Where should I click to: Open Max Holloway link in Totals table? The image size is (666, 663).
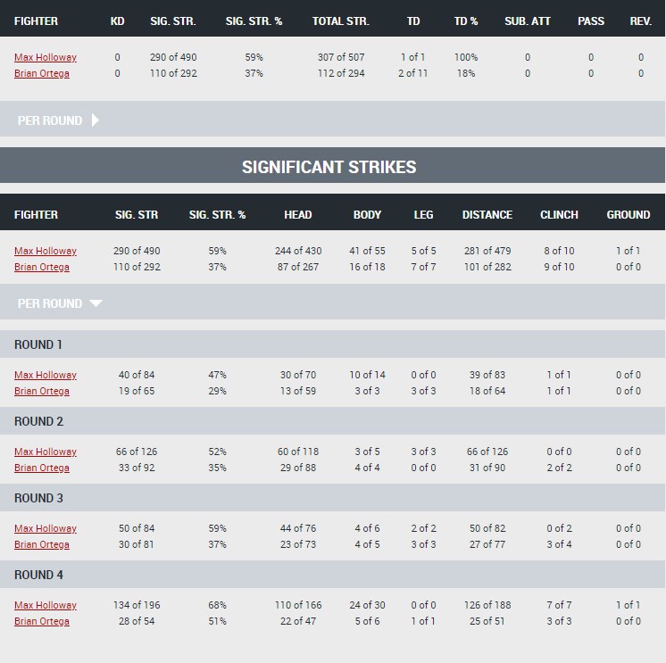coord(46,57)
